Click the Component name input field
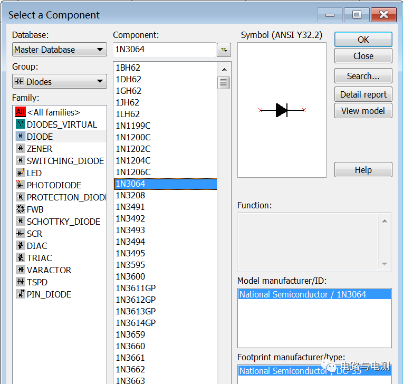 click(x=164, y=50)
